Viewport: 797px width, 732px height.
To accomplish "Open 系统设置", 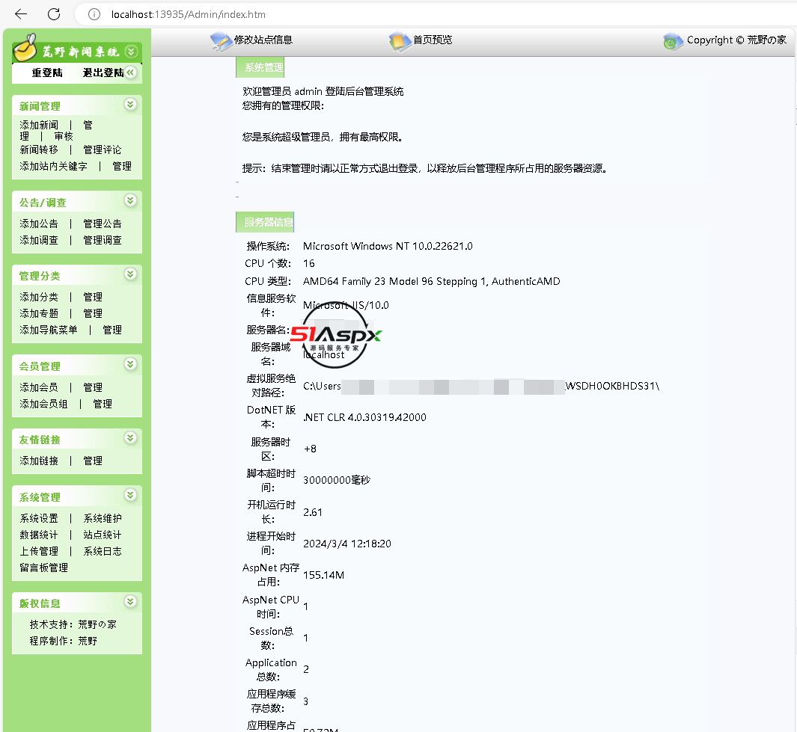I will pos(39,518).
